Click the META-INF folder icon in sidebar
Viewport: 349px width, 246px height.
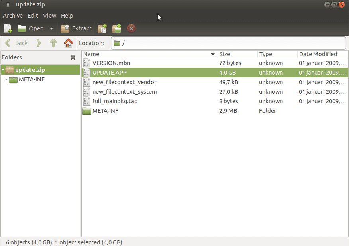tap(13, 80)
